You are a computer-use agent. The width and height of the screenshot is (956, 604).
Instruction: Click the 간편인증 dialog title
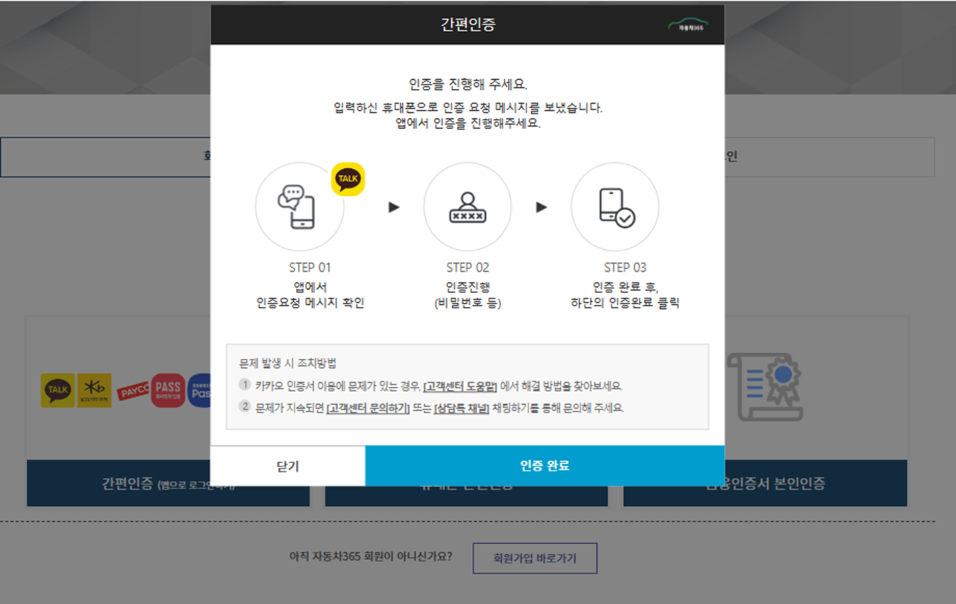point(467,25)
